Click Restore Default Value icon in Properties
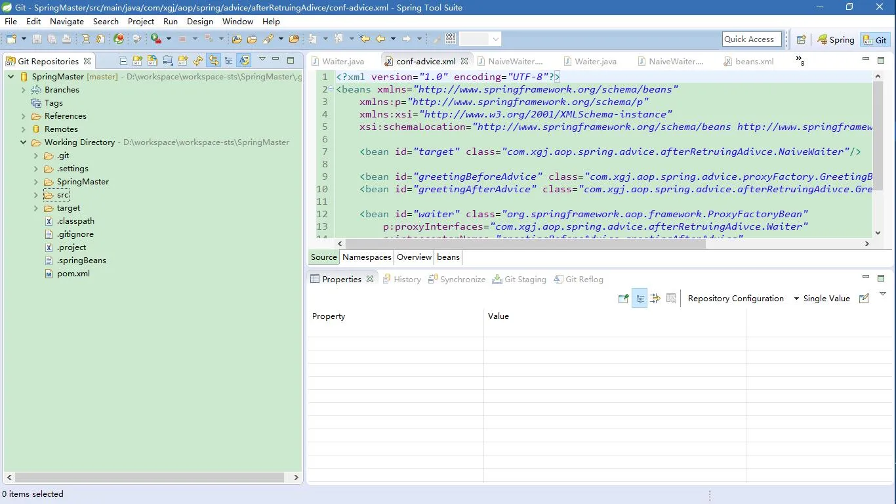This screenshot has width=896, height=504. coord(671,299)
